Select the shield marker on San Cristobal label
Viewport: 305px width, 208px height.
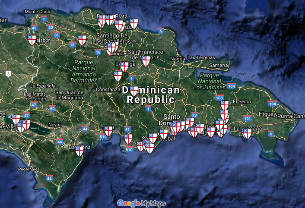(153, 138)
